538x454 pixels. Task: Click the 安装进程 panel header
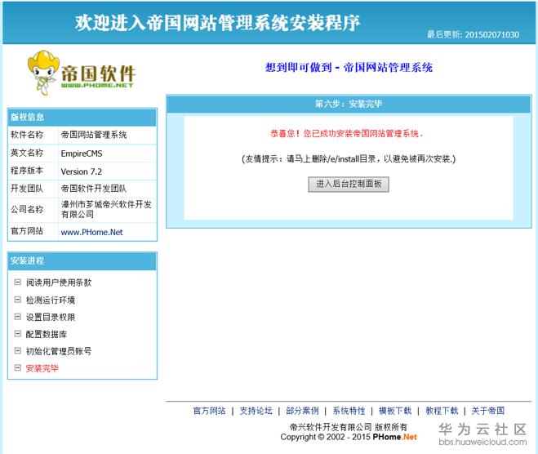[x=82, y=260]
